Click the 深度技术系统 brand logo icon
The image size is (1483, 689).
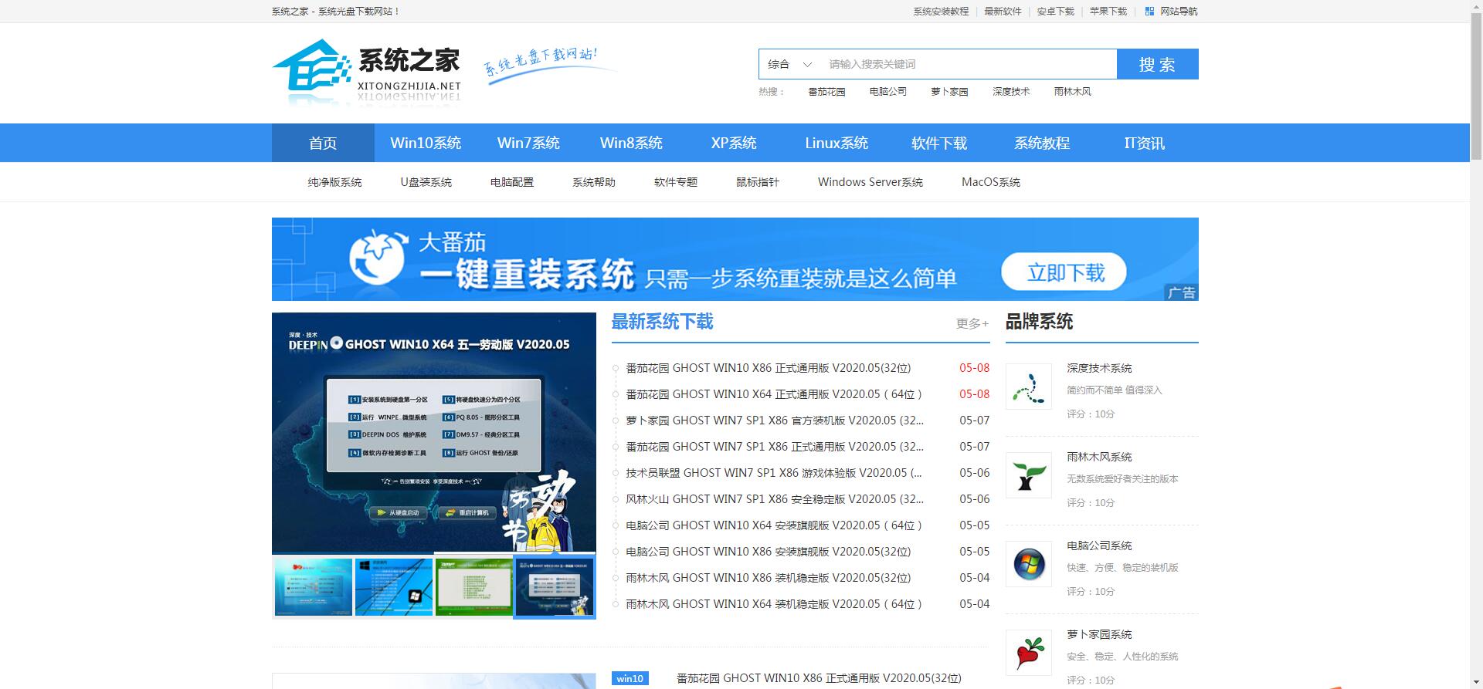pos(1028,387)
